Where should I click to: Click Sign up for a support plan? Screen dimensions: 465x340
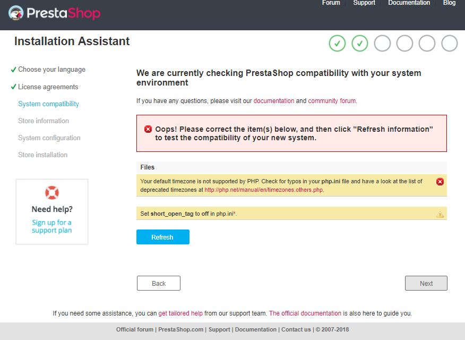coord(51,226)
